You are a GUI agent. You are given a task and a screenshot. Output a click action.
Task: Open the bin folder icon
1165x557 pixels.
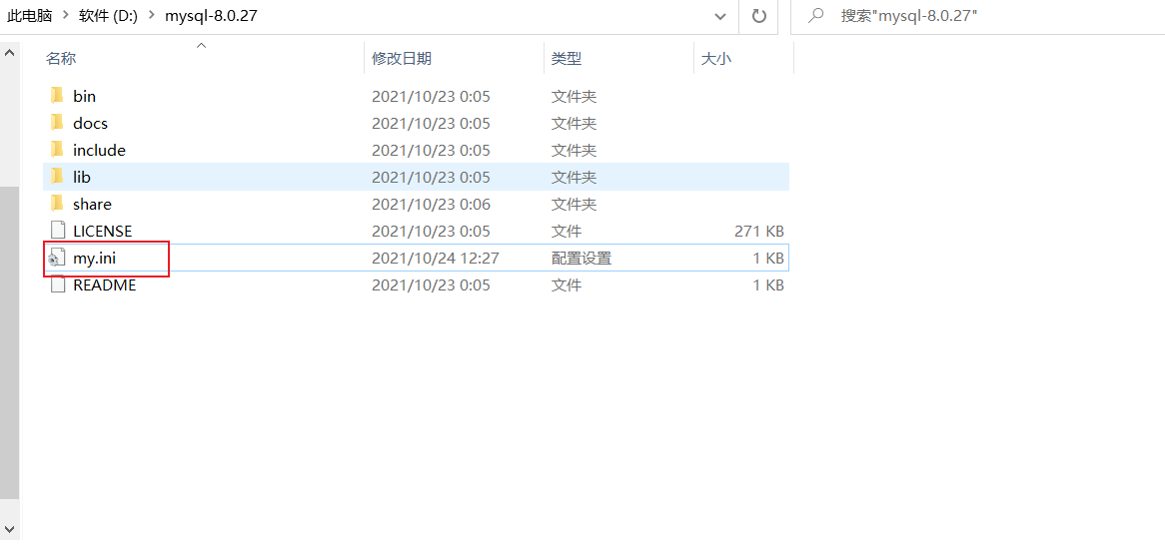[57, 96]
